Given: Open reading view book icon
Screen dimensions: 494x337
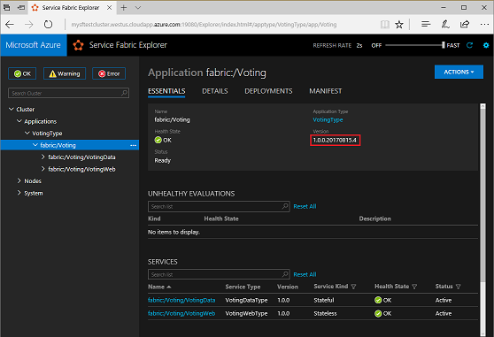Looking at the screenshot, I should click(385, 25).
